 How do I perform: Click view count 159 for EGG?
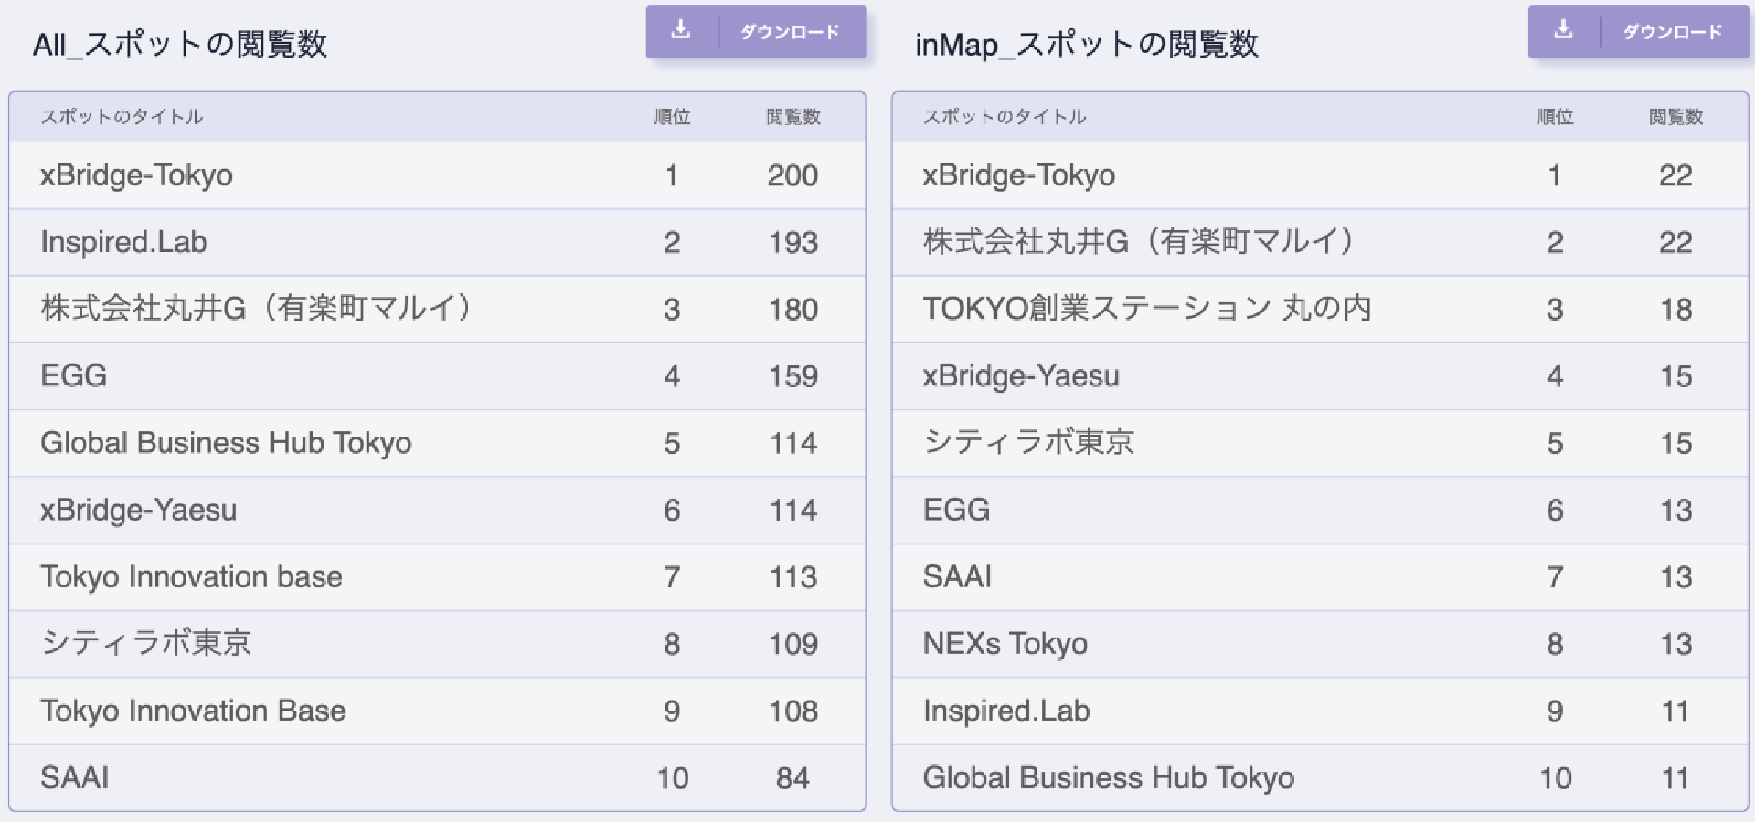792,375
